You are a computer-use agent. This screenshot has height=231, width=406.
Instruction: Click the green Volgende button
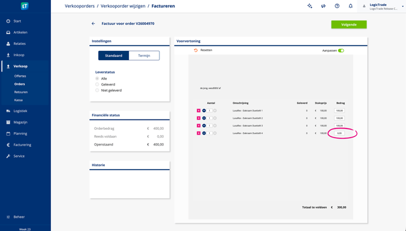pos(349,25)
